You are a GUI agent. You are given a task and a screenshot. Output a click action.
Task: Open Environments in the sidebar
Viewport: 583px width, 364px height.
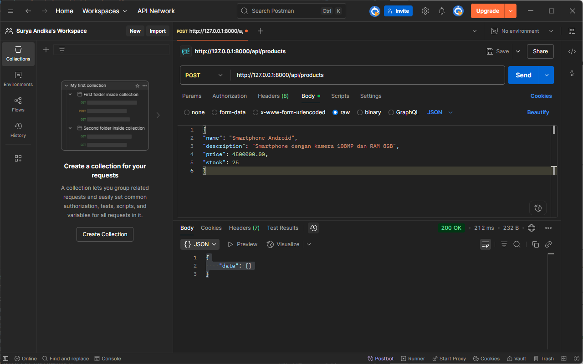coord(18,79)
